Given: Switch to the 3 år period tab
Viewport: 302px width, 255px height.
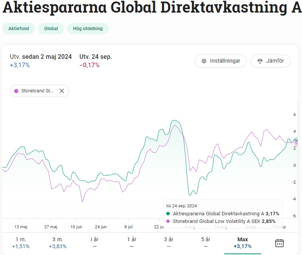Looking at the screenshot, I should pyautogui.click(x=169, y=243).
